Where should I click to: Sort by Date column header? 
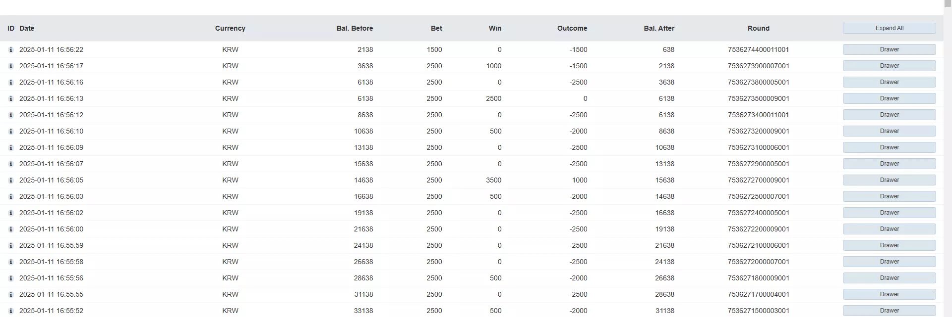point(27,28)
